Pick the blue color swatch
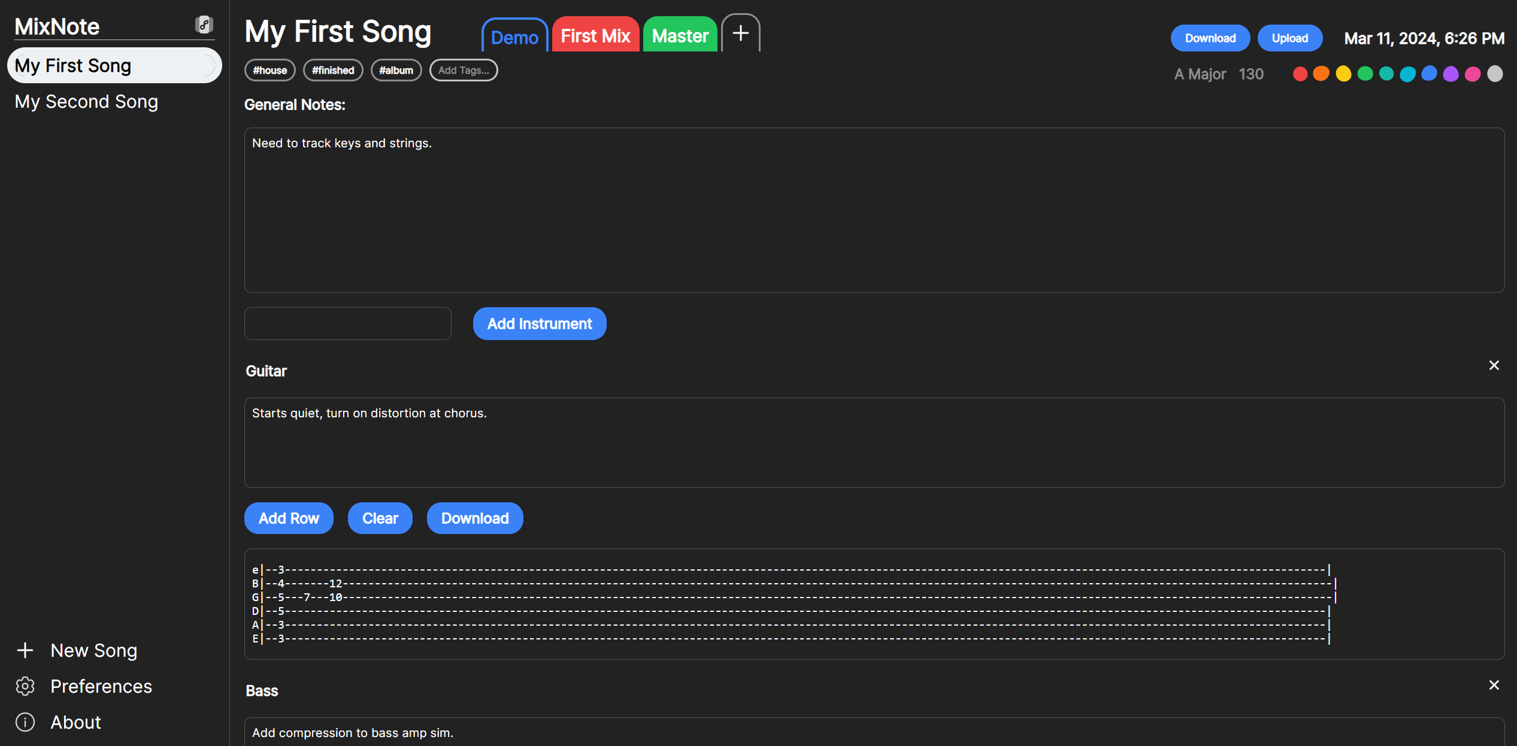Screen dimensions: 1517x746 (1429, 74)
